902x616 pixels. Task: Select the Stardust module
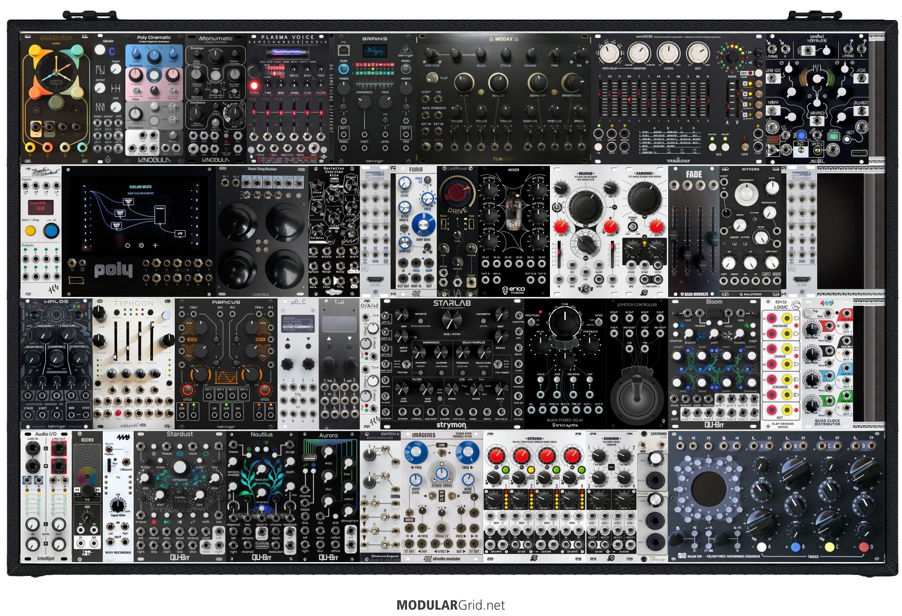click(180, 496)
